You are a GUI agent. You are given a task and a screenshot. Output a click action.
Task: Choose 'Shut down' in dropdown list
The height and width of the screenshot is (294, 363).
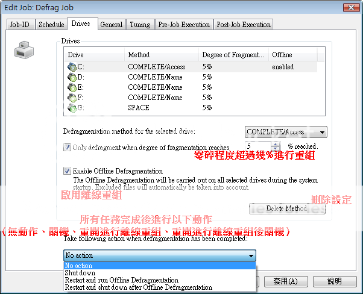pos(160,273)
